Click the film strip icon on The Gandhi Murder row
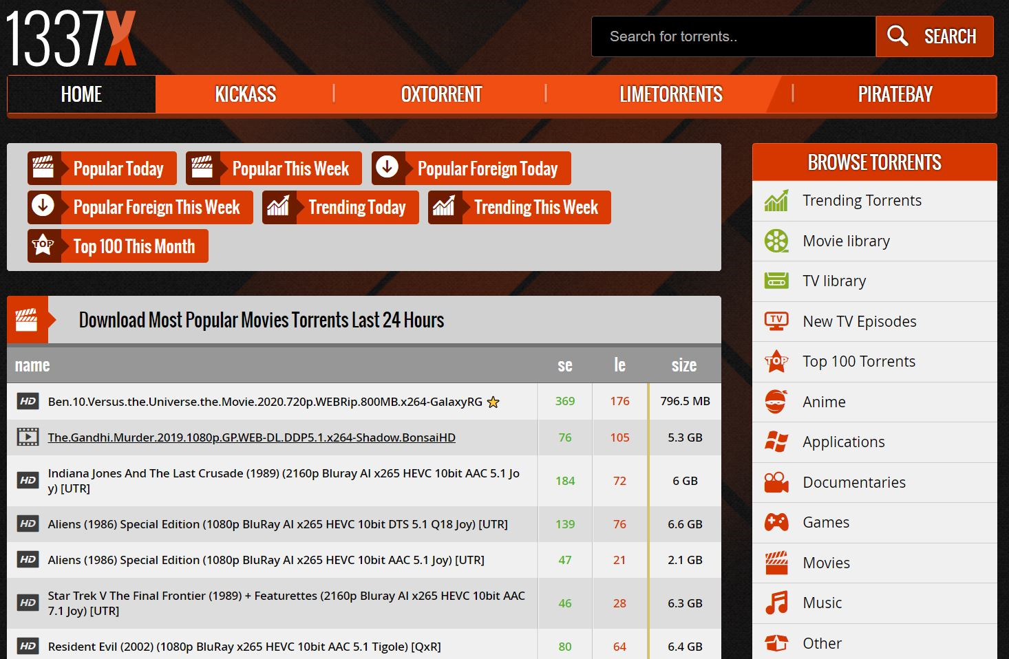 coord(28,437)
